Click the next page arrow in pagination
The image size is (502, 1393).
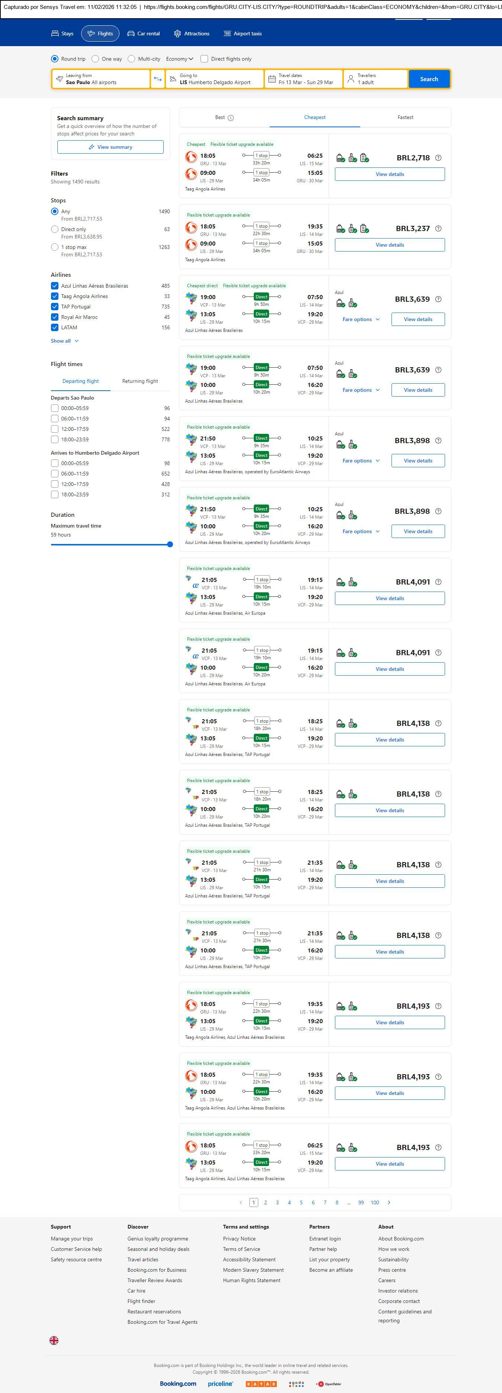tap(389, 1202)
